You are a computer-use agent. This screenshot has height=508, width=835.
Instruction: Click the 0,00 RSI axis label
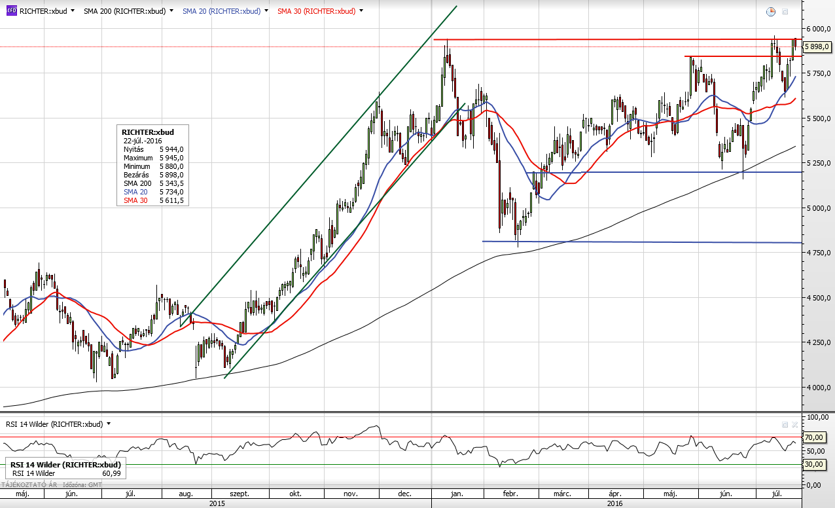point(815,485)
